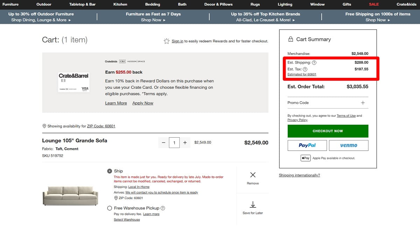Click the Estimated for 60601 link
The height and width of the screenshot is (234, 420).
pyautogui.click(x=302, y=74)
